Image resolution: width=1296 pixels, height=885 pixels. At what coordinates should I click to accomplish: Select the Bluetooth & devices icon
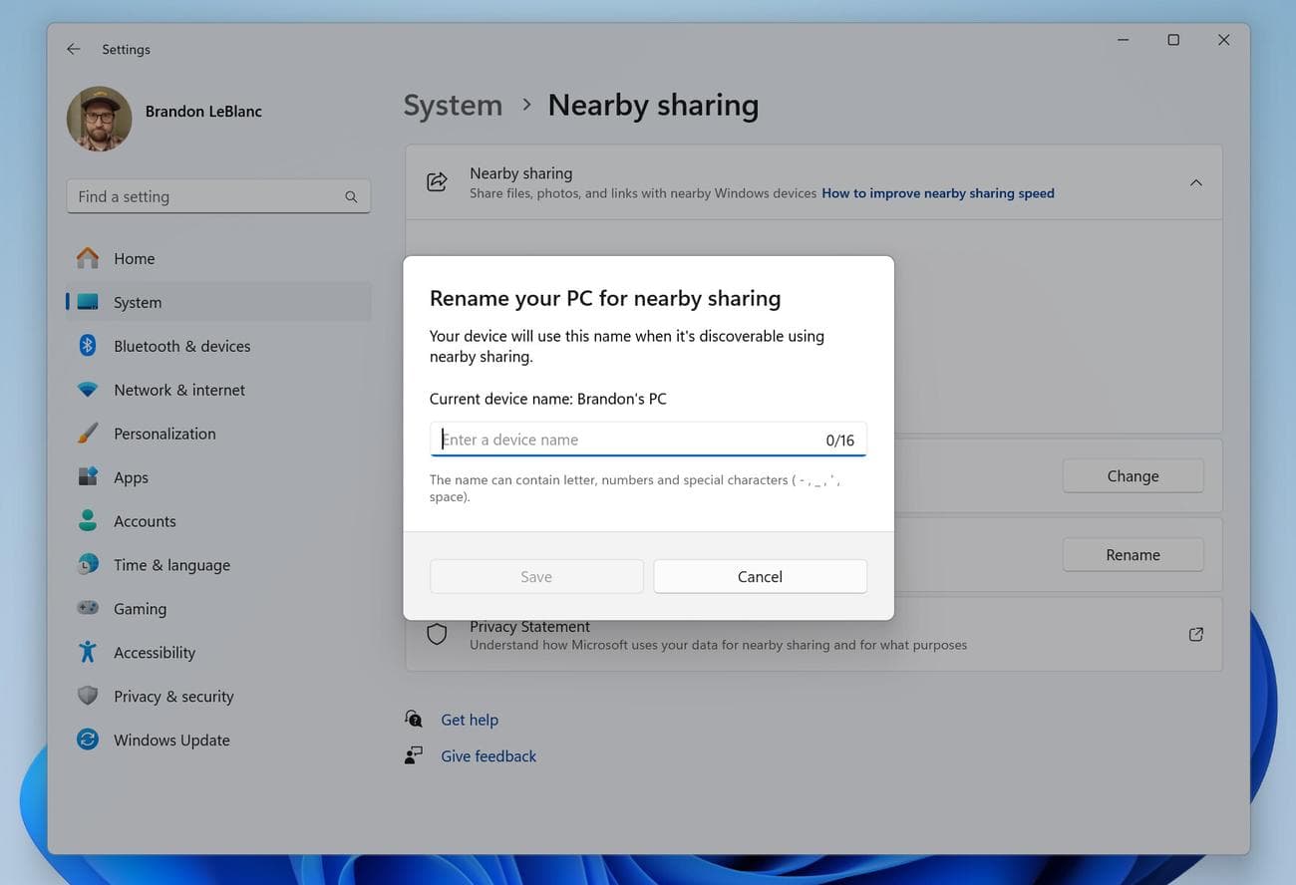(x=87, y=345)
